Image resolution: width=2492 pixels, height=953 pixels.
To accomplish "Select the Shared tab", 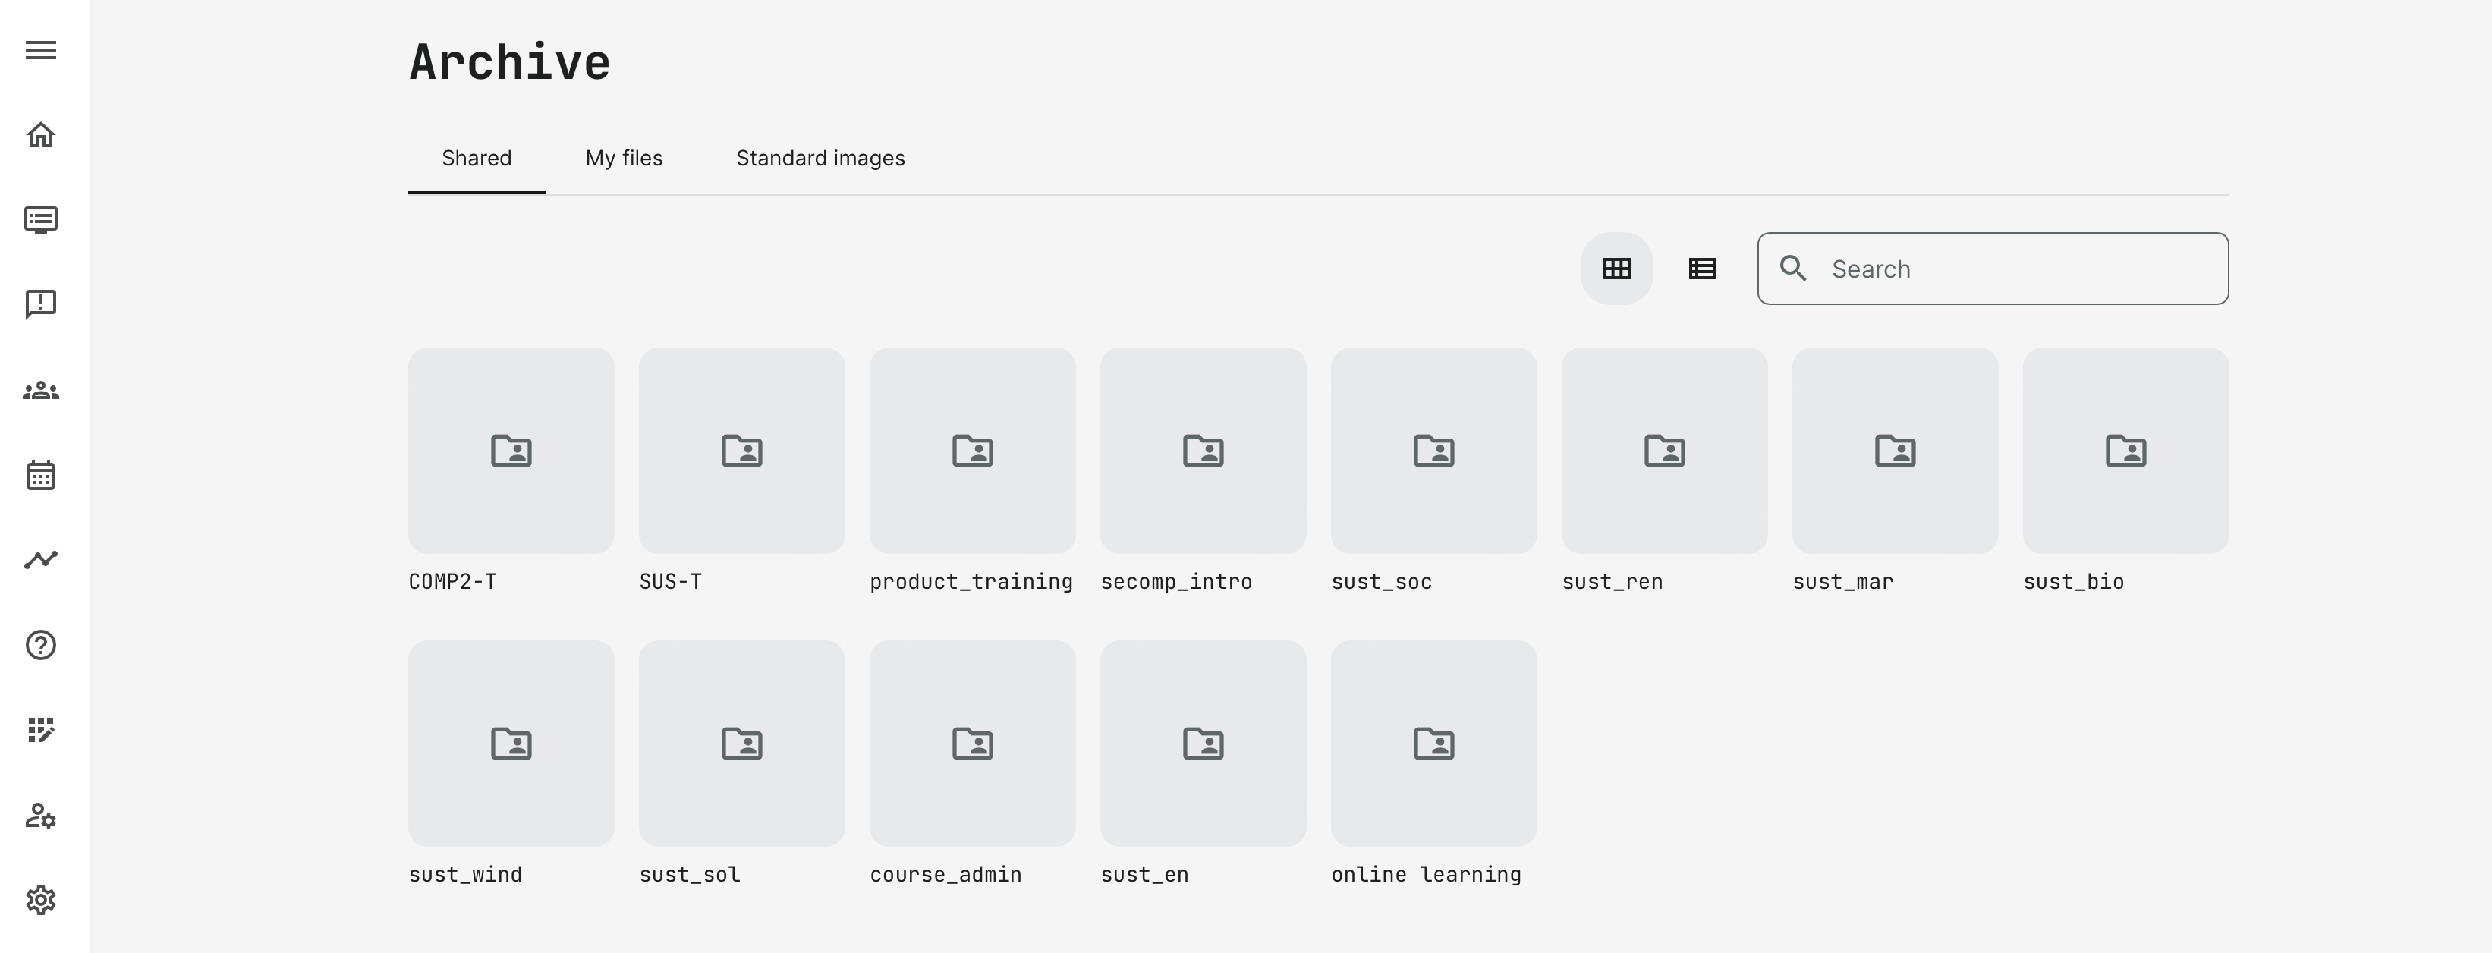I will (x=477, y=159).
